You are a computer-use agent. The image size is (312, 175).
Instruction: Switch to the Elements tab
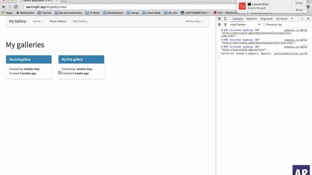click(x=282, y=18)
